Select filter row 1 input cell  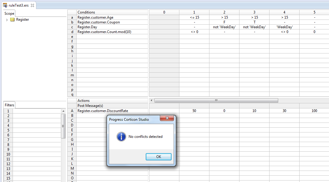coord(37,111)
